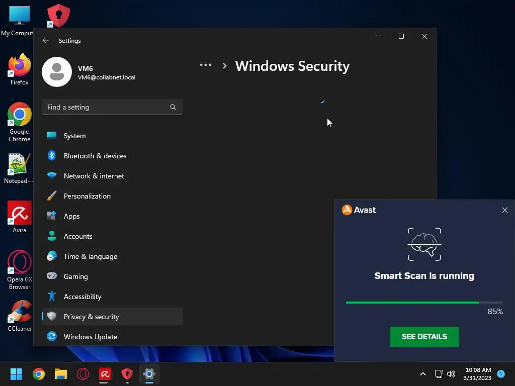Viewport: 515px width, 386px height.
Task: Click the Gaming controller icon
Action: (52, 276)
